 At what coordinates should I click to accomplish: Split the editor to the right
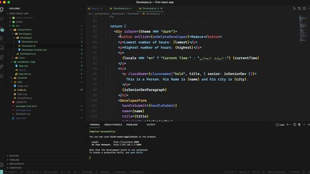(x=304, y=9)
